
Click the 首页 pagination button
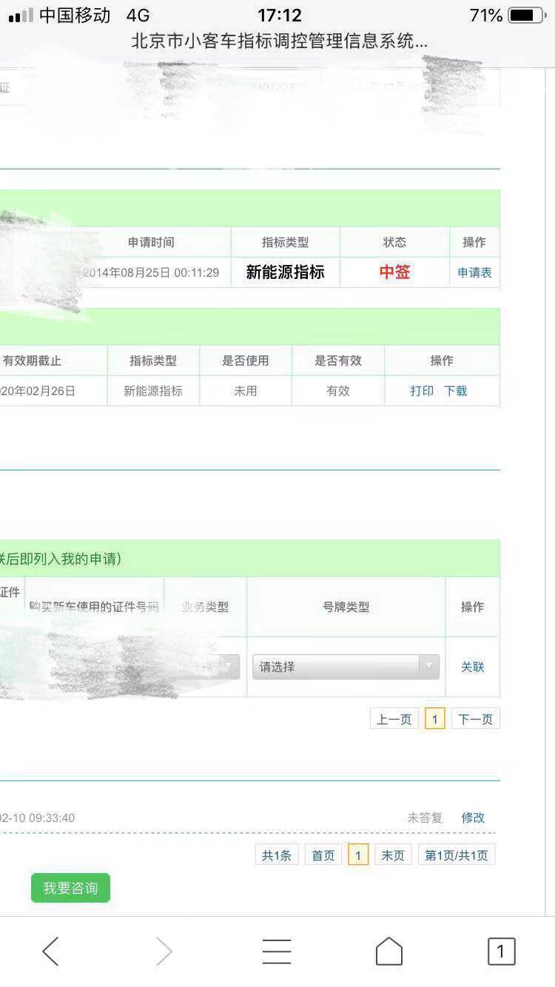click(x=323, y=855)
